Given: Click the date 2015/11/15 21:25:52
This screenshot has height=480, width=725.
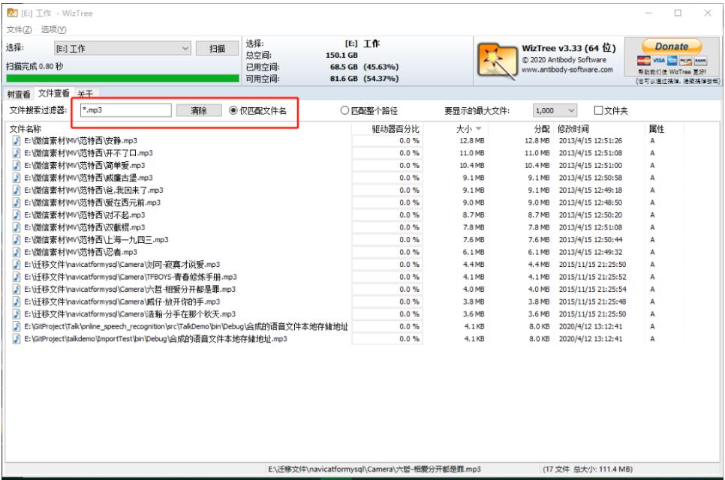Looking at the screenshot, I should point(592,277).
